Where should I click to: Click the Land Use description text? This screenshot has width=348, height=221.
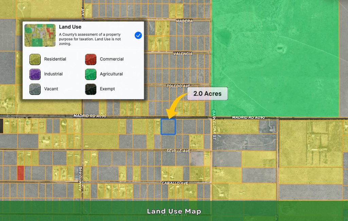(90, 39)
